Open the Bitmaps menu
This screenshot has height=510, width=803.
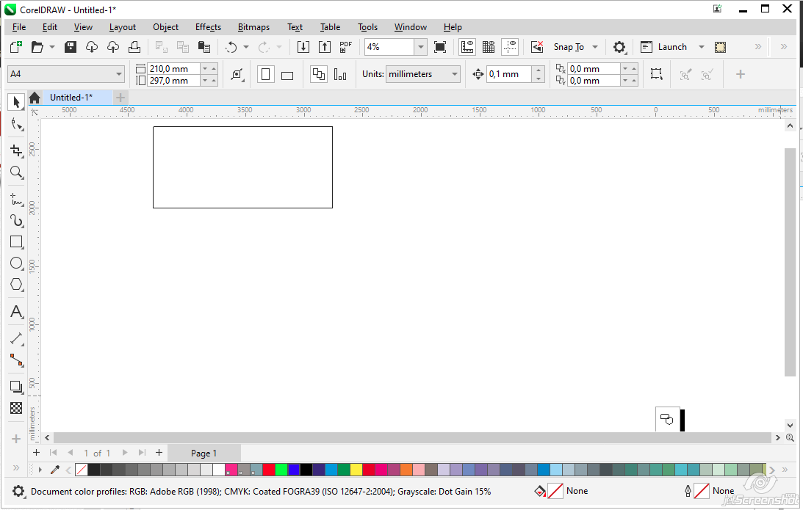click(253, 27)
